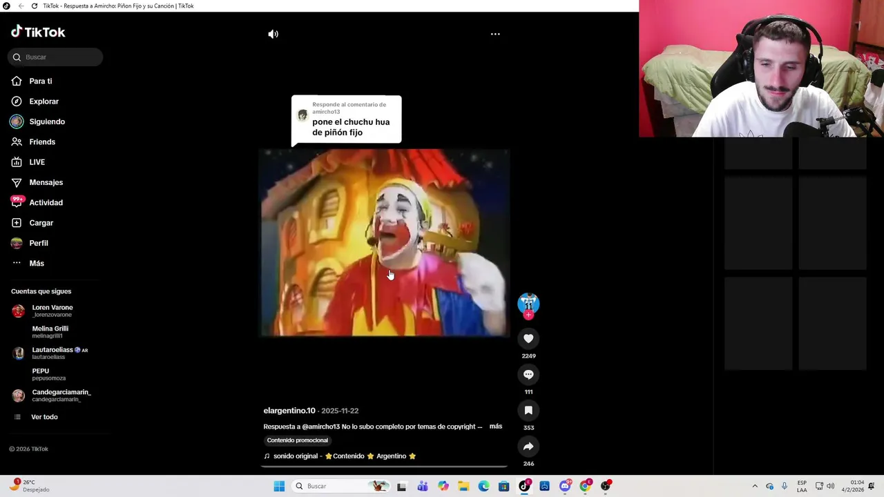This screenshot has height=497, width=884.
Task: Click the © 2026 TikTok footer text
Action: click(28, 449)
